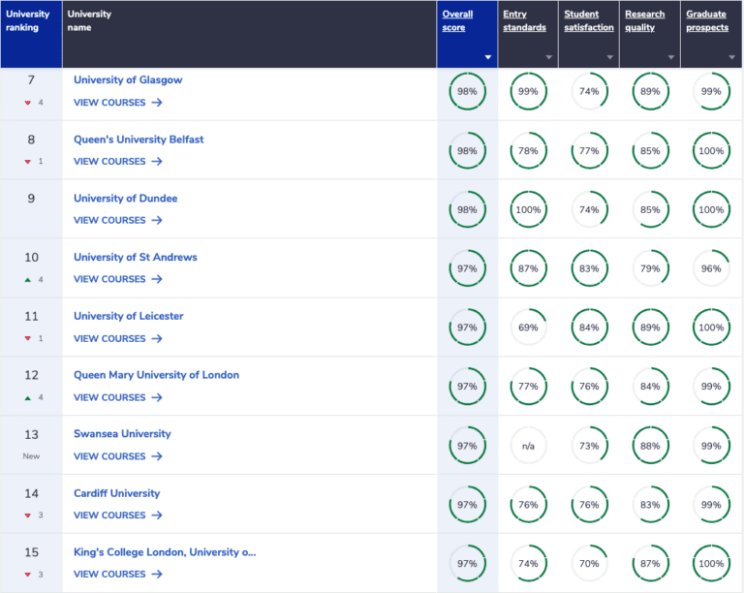Image resolution: width=744 pixels, height=593 pixels.
Task: Click the arrow icon beside Glasgow's View Courses
Action: click(x=157, y=103)
